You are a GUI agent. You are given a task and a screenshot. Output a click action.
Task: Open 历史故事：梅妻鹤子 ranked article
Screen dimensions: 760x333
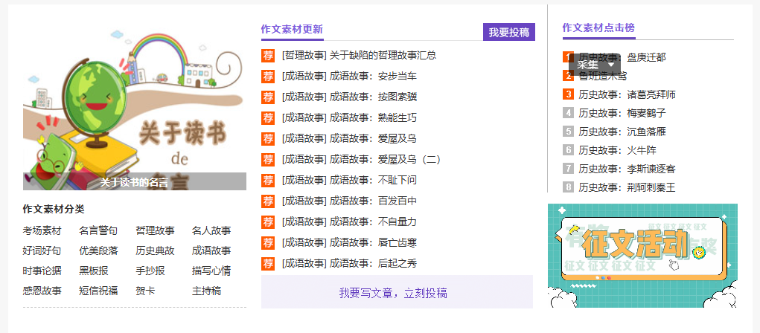point(622,113)
